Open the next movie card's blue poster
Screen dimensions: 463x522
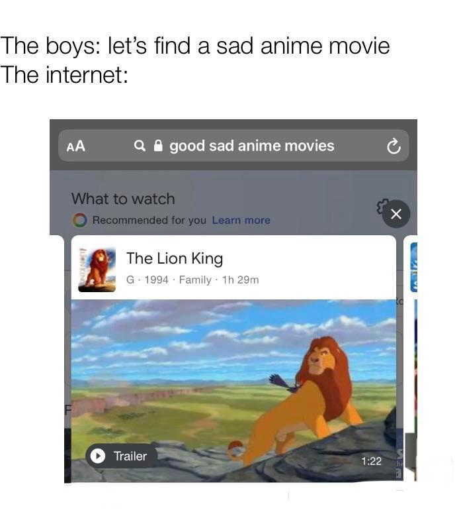(x=413, y=268)
